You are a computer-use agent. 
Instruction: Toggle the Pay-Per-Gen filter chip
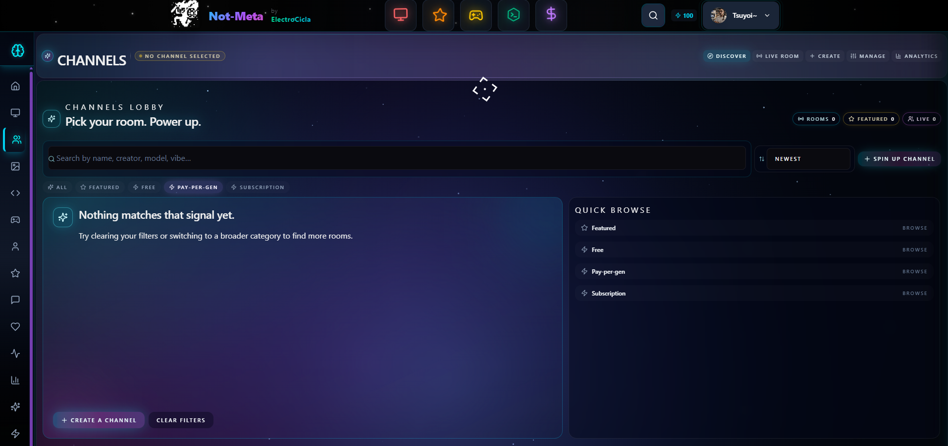tap(193, 187)
